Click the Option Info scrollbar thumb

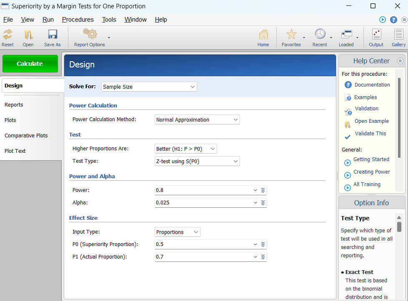pos(399,226)
